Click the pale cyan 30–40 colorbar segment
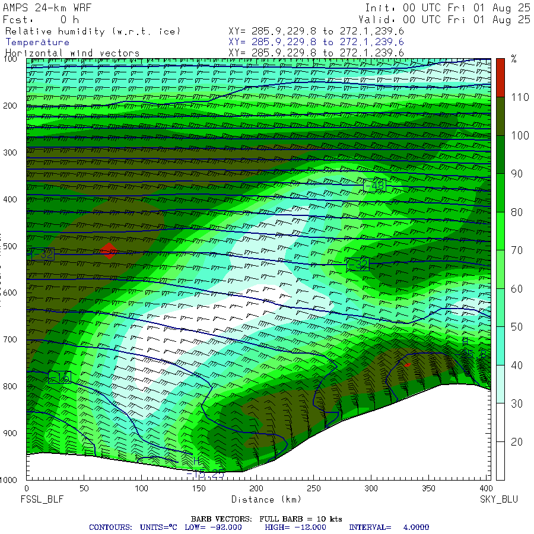534x534 pixels. pos(500,384)
